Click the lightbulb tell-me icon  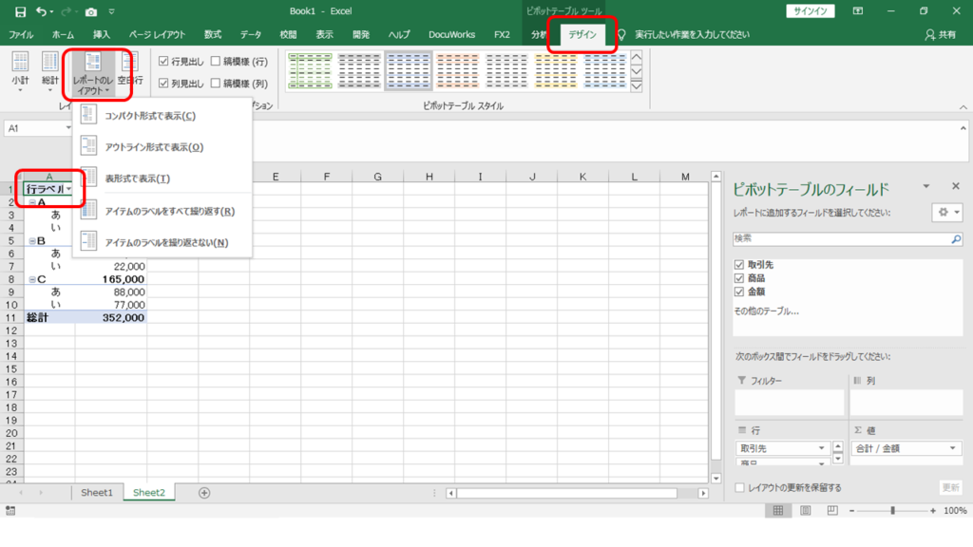point(621,35)
